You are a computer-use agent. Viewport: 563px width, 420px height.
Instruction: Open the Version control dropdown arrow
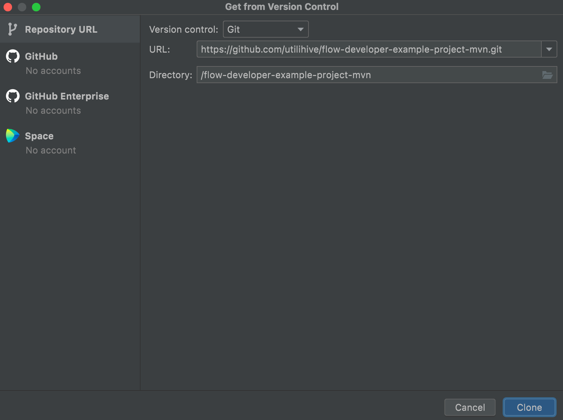click(x=300, y=29)
